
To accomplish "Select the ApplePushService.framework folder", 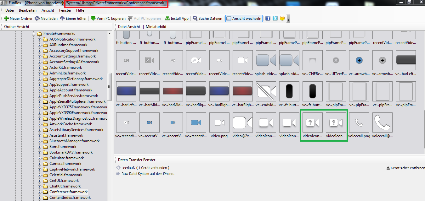I will [73, 96].
